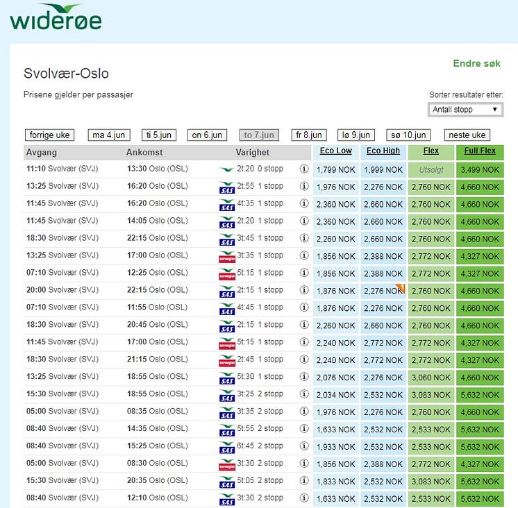Click the info icon for the 15:30–20:35 flight
The width and height of the screenshot is (518, 508).
pos(303,481)
